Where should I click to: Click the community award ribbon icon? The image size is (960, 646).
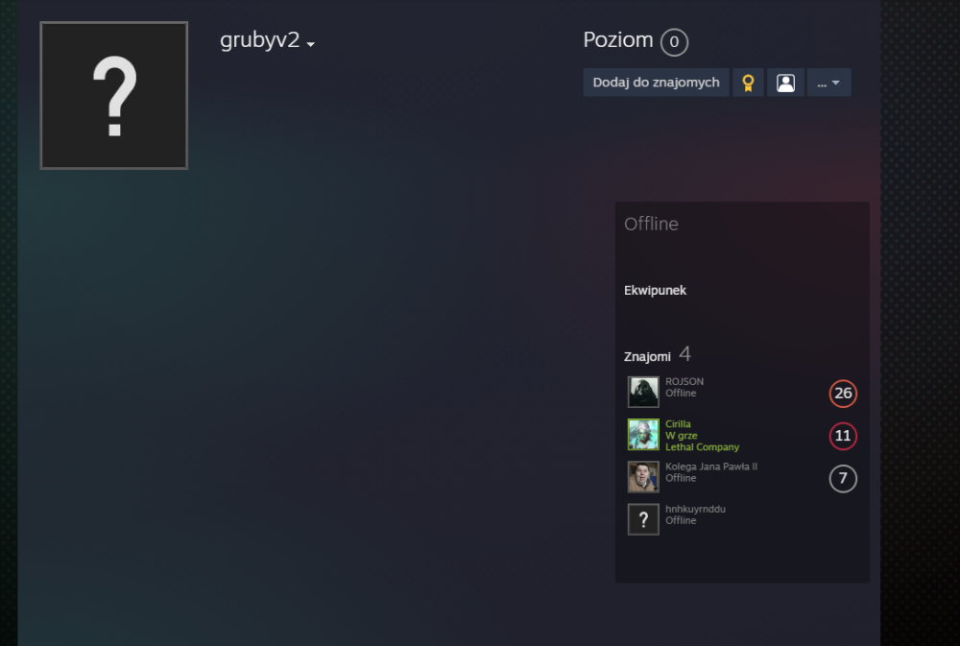tap(748, 83)
